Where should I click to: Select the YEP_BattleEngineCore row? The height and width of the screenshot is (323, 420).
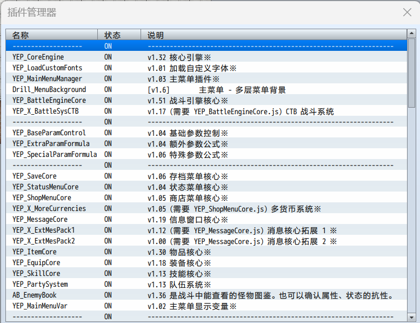pos(206,100)
